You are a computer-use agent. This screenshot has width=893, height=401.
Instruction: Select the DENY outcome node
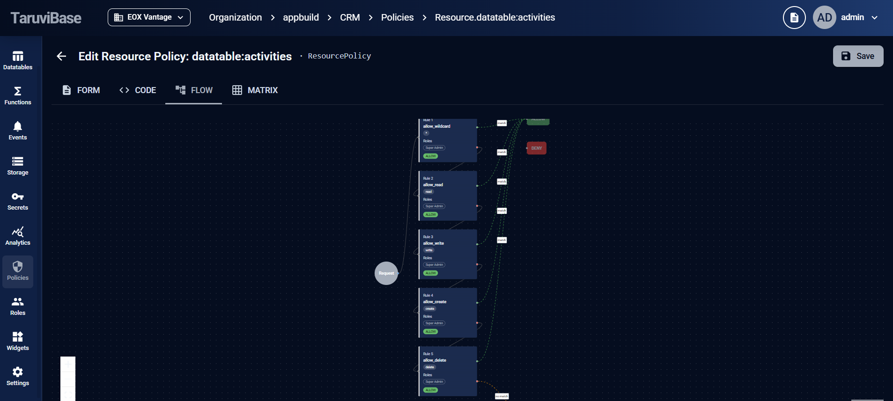tap(537, 148)
